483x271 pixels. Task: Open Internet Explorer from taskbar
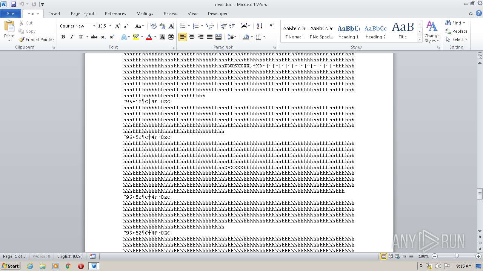point(30,266)
